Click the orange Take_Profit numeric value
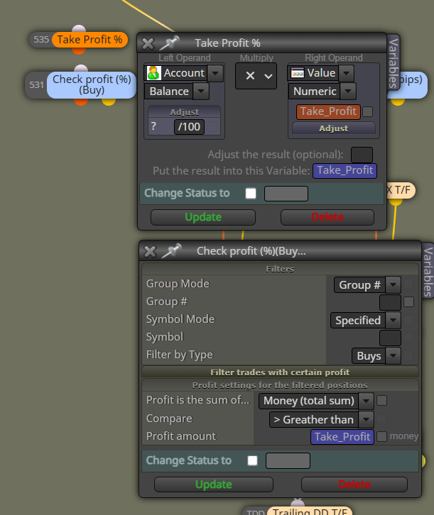Viewport: 434px width, 515px height. [x=328, y=111]
